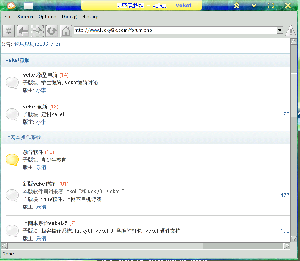Open the veket创新 forum
The width and height of the screenshot is (300, 261).
click(35, 107)
